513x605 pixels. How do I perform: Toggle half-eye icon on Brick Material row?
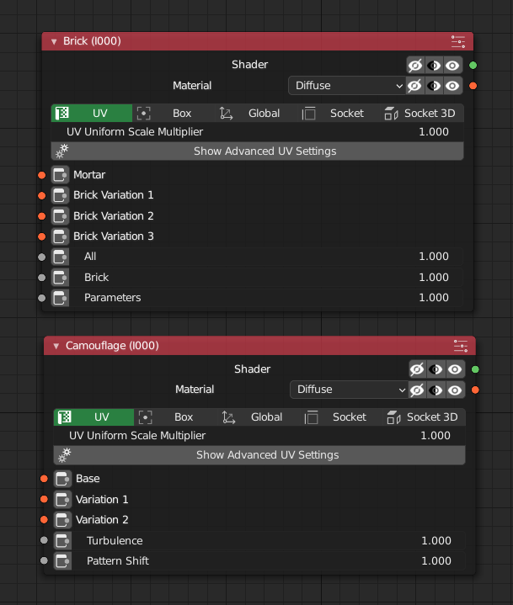[x=434, y=85]
